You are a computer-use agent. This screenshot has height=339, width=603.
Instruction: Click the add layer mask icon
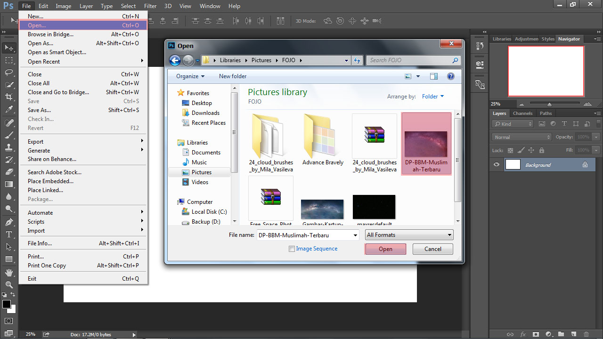(x=536, y=334)
